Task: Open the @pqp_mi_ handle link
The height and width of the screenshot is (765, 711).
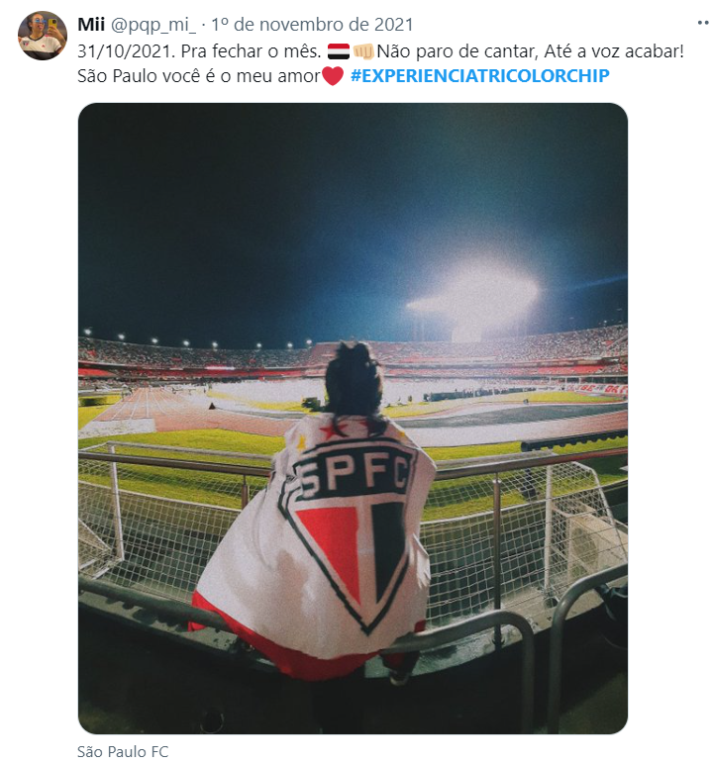Action: (153, 25)
